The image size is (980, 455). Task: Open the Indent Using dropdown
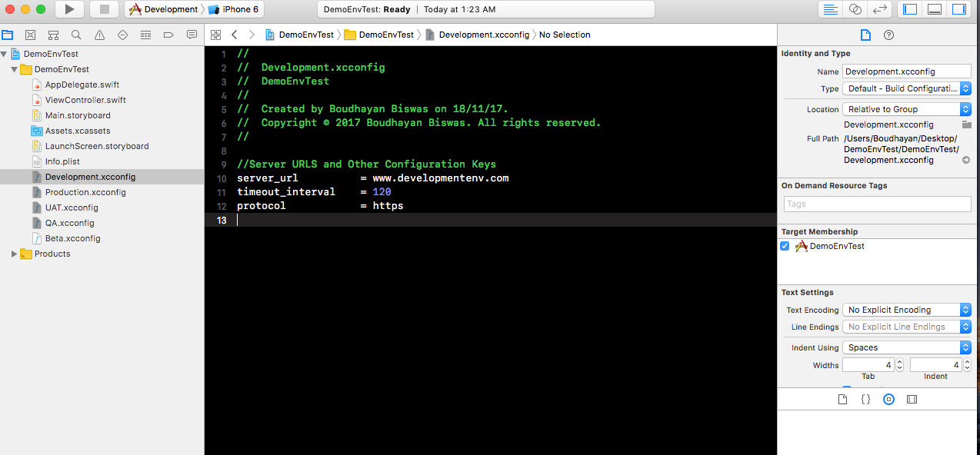[x=907, y=347]
